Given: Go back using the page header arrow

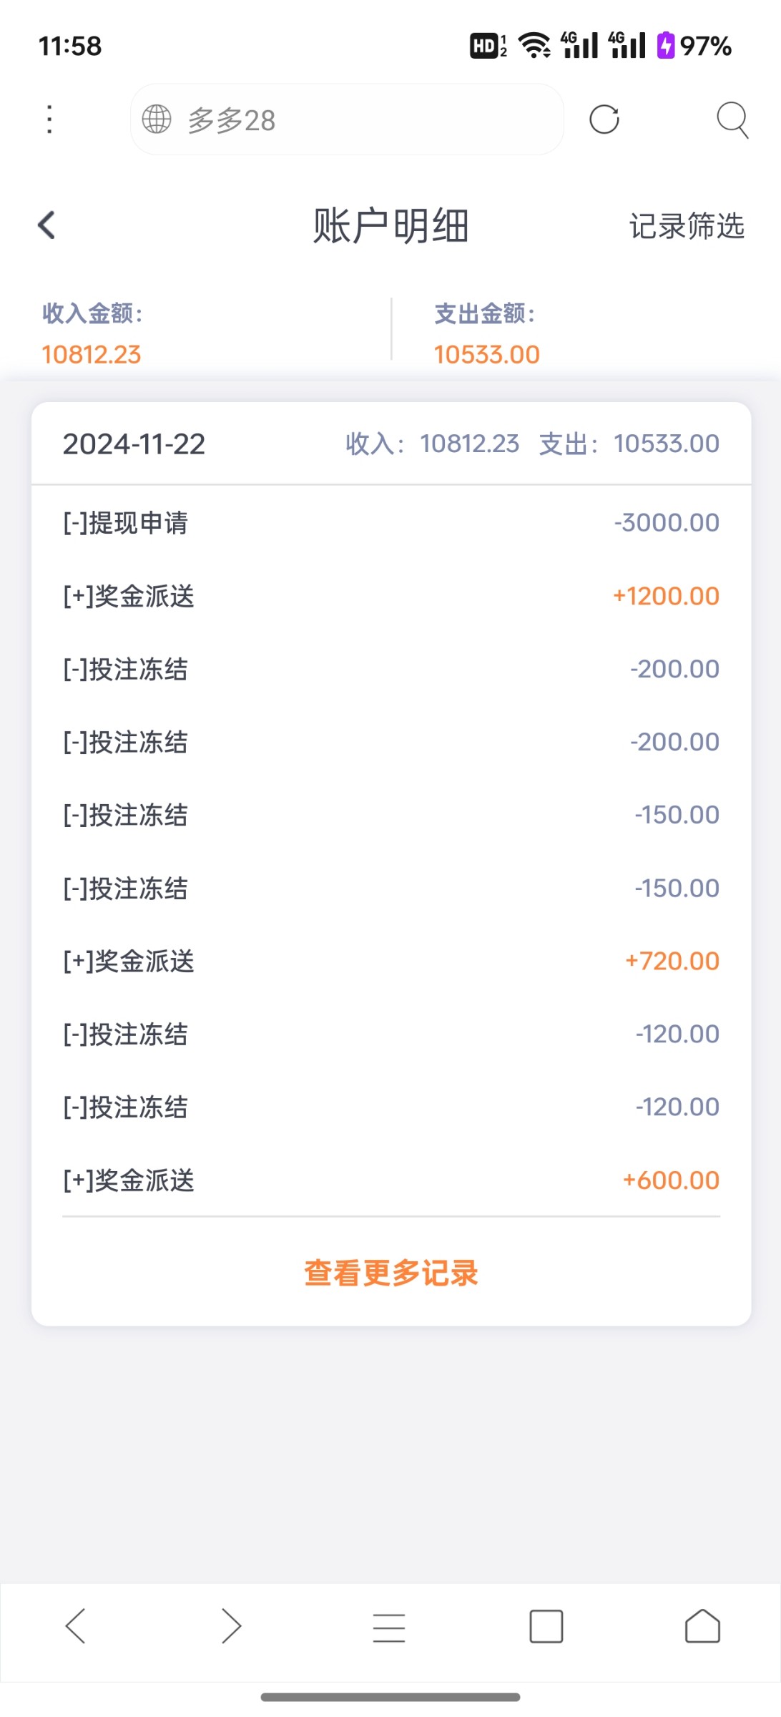Looking at the screenshot, I should (x=47, y=225).
